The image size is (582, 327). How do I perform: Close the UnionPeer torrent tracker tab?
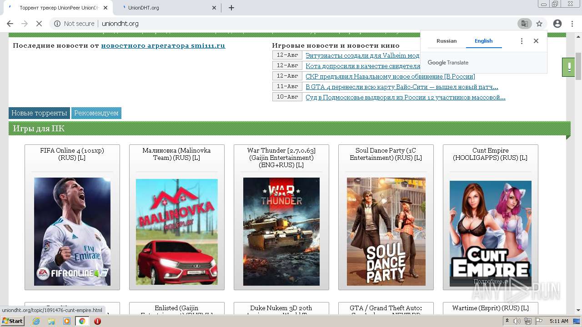click(105, 8)
